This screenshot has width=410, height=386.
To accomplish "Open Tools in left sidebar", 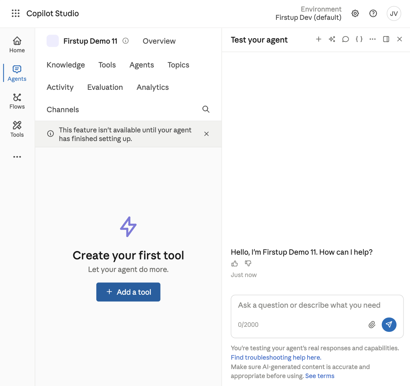I will coord(17,129).
